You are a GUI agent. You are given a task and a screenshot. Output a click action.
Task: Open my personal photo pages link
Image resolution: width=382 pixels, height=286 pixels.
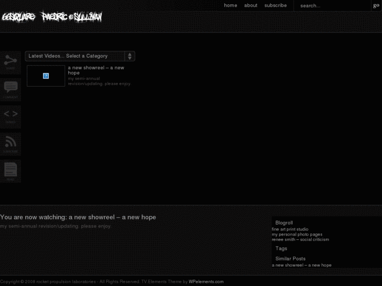coord(297,235)
